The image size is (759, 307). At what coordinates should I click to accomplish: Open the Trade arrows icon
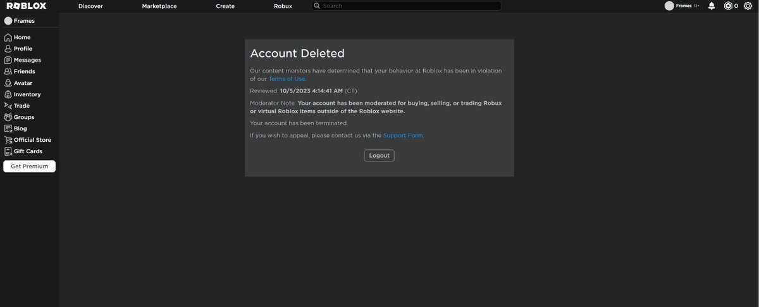click(8, 106)
